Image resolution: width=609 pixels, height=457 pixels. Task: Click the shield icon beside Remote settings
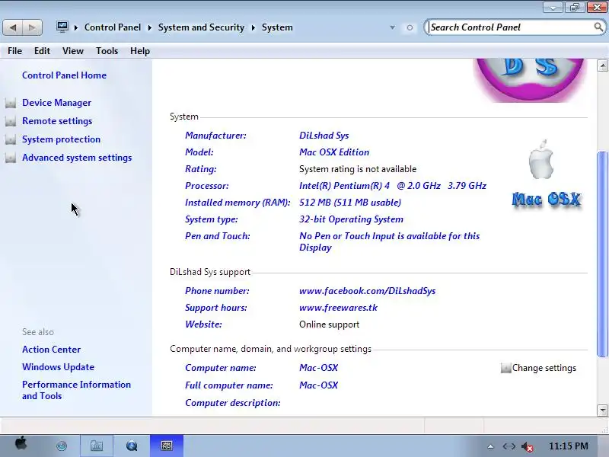coord(11,121)
